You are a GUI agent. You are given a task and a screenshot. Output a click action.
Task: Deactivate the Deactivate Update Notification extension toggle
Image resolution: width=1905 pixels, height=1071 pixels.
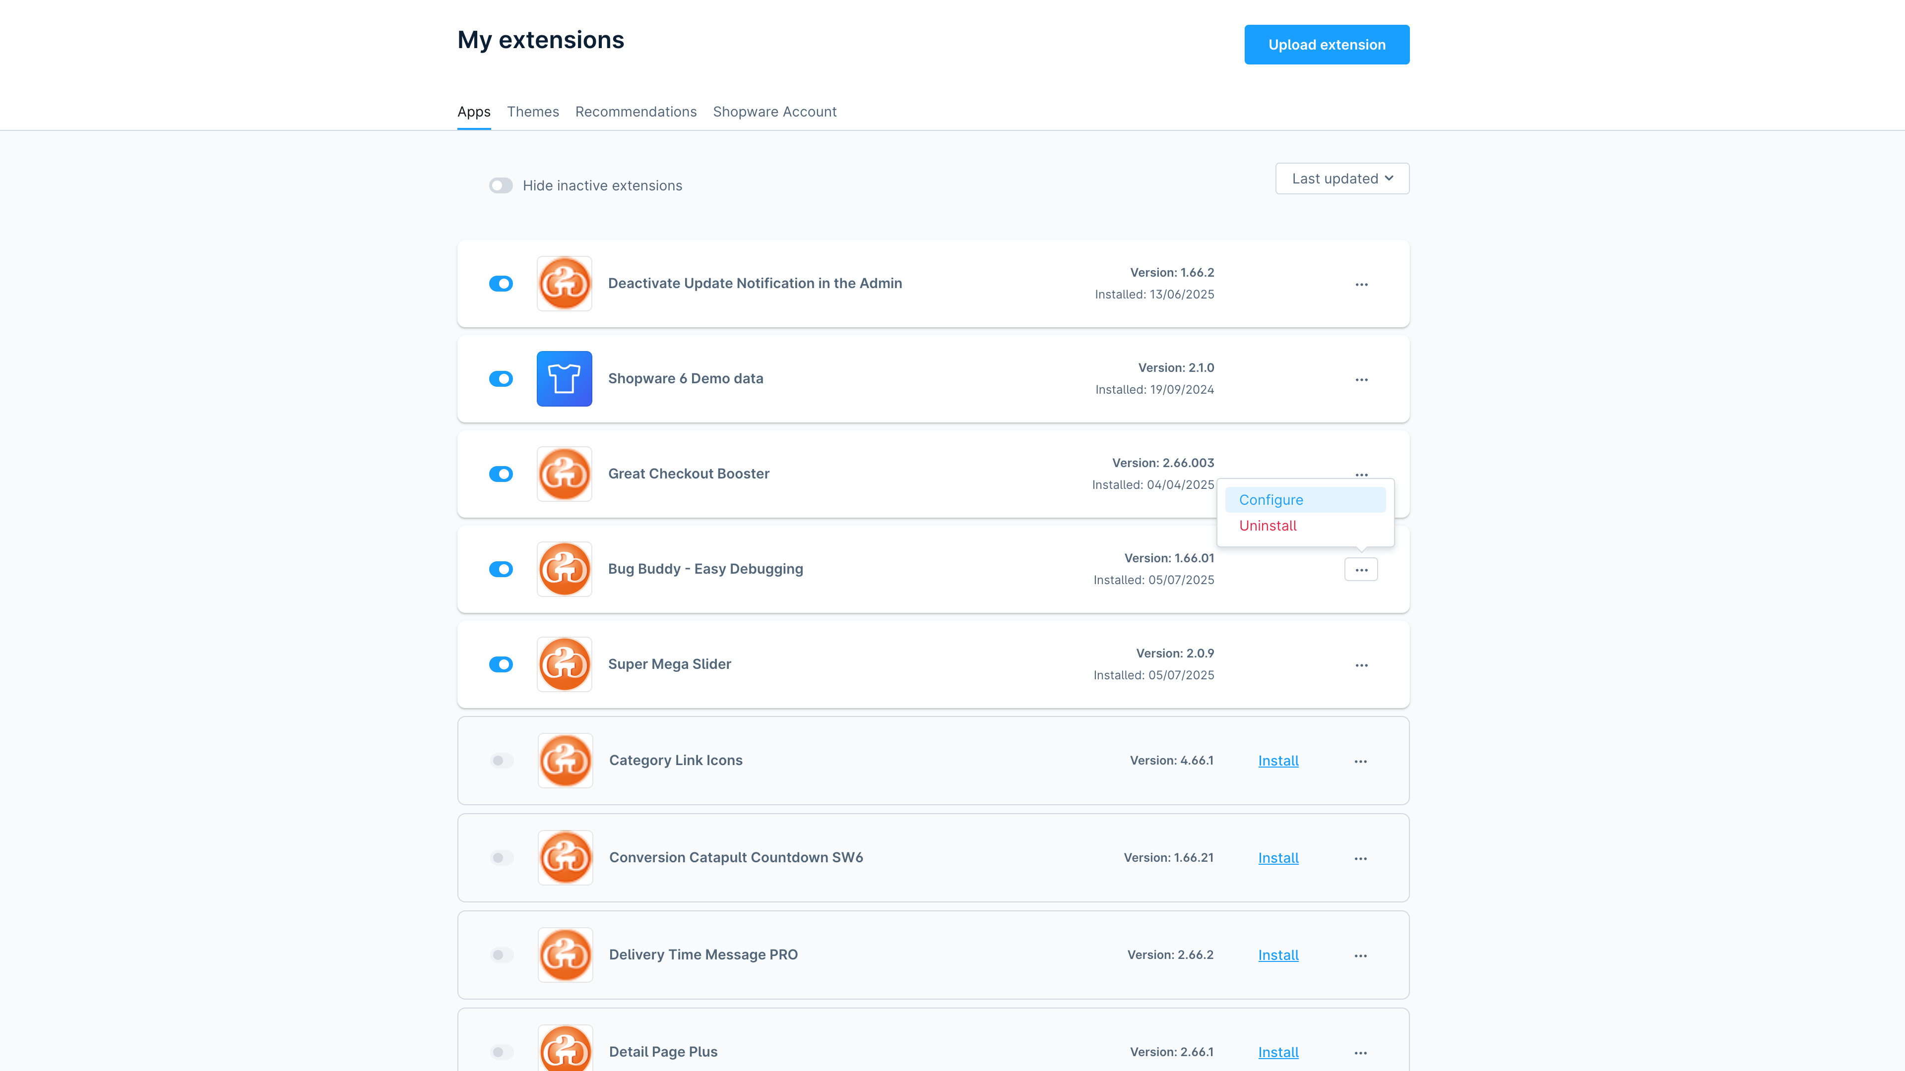tap(501, 284)
